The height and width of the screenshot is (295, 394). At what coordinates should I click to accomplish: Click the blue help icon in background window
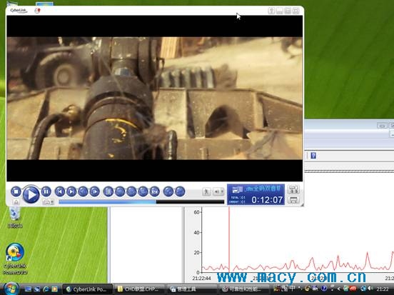point(313,156)
